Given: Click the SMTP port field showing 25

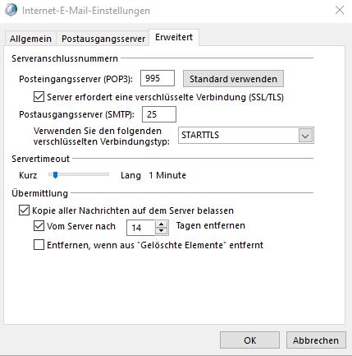Looking at the screenshot, I should [x=159, y=114].
